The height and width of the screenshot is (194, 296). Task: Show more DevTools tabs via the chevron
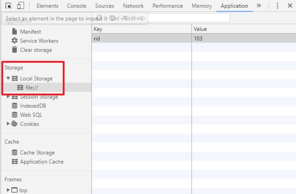point(259,5)
